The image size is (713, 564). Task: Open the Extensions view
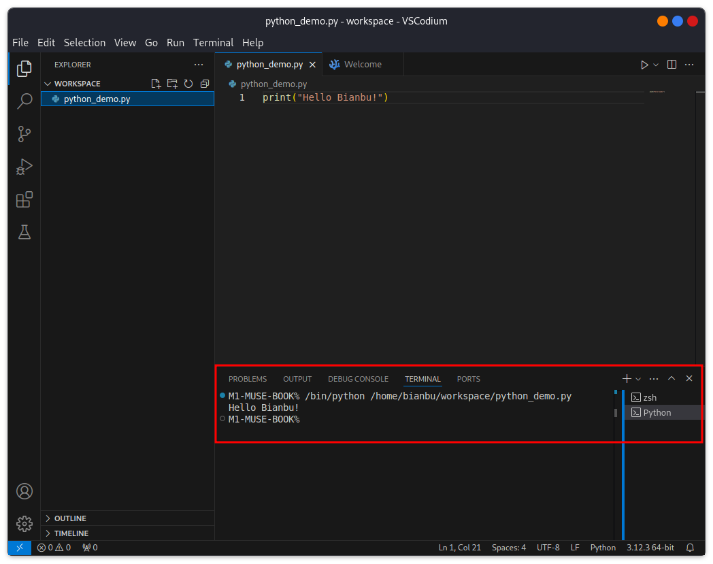[x=24, y=199]
